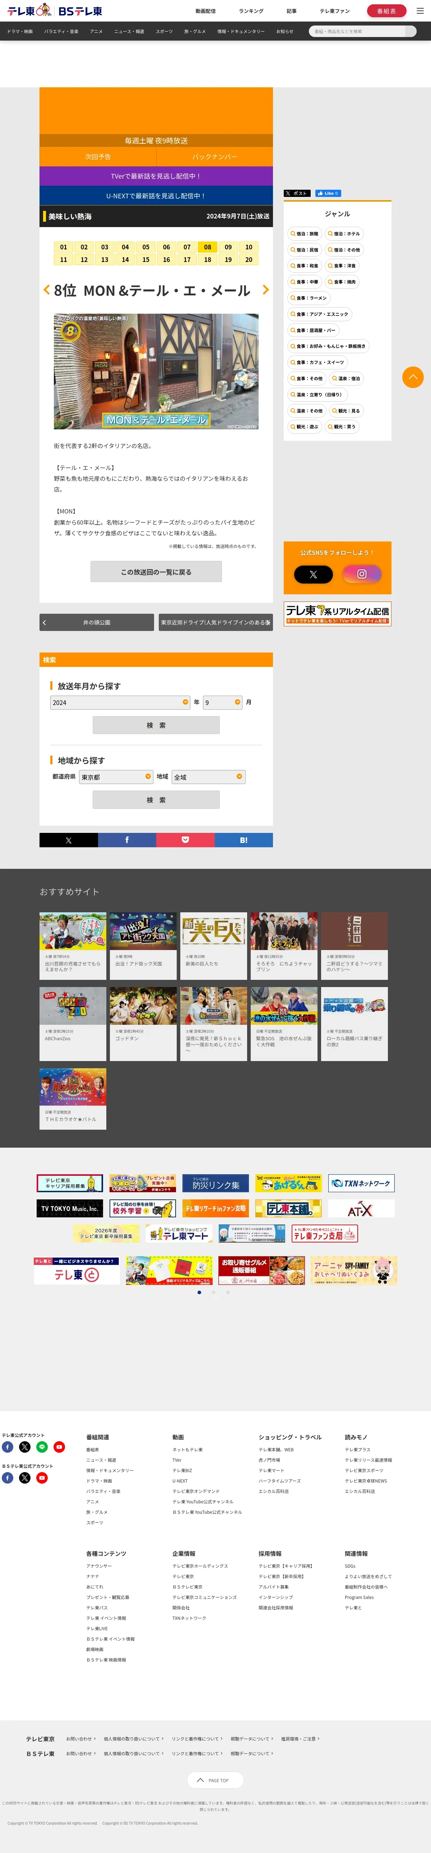Viewport: 431px width, 1853px height.
Task: Share via the red Pocket share bar
Action: (x=185, y=839)
